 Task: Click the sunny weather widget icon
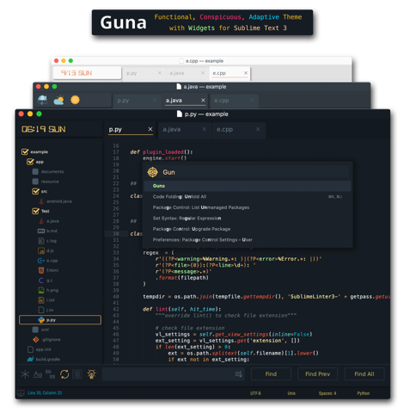pyautogui.click(x=75, y=100)
